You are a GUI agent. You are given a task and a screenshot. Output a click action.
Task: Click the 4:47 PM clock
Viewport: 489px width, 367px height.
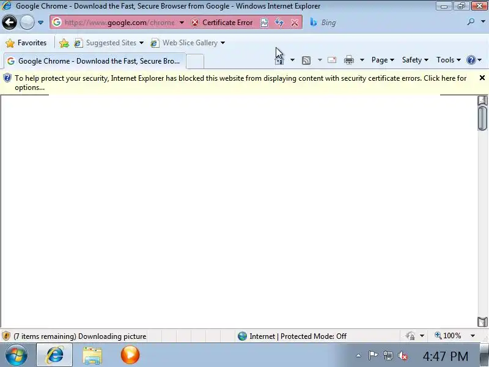[446, 356]
